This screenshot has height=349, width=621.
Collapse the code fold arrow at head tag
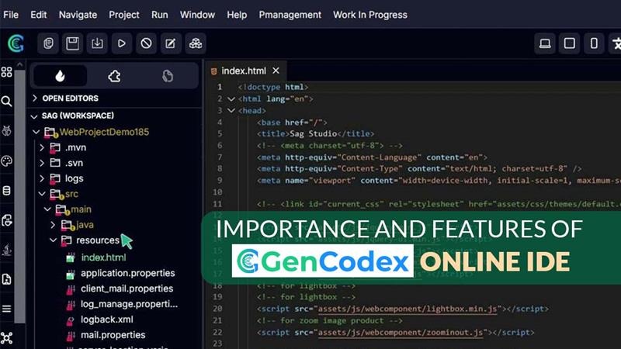(231, 111)
